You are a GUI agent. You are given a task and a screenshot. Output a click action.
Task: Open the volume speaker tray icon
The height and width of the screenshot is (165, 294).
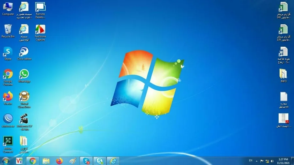click(x=272, y=161)
